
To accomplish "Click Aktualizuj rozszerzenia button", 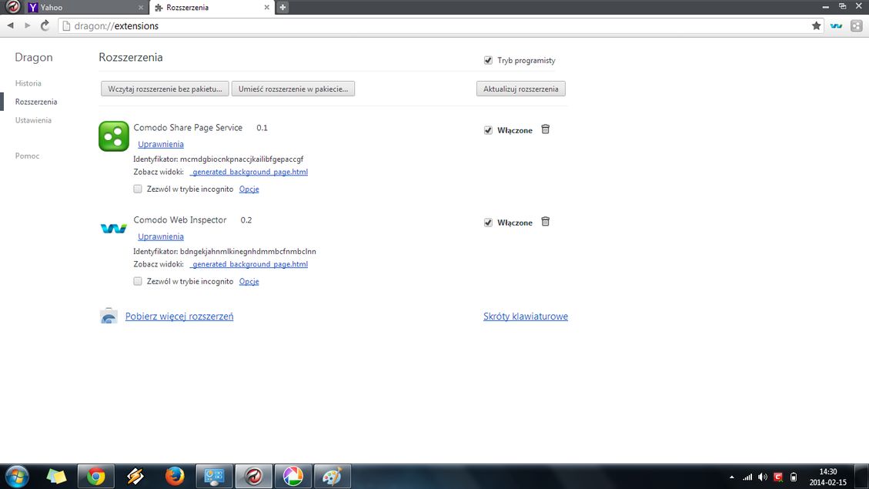I will [x=521, y=89].
